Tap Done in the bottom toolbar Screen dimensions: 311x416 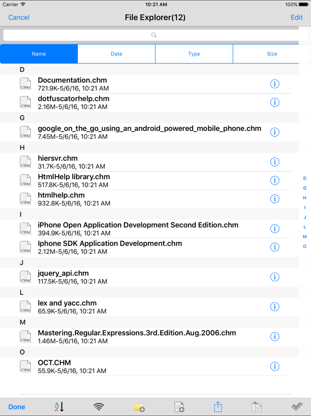coord(17,407)
